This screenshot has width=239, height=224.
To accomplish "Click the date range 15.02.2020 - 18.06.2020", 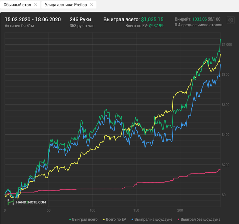I will (x=33, y=19).
